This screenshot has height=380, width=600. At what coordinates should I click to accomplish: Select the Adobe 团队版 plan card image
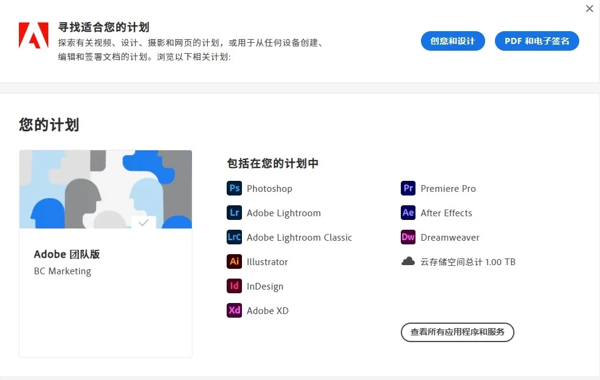106,189
